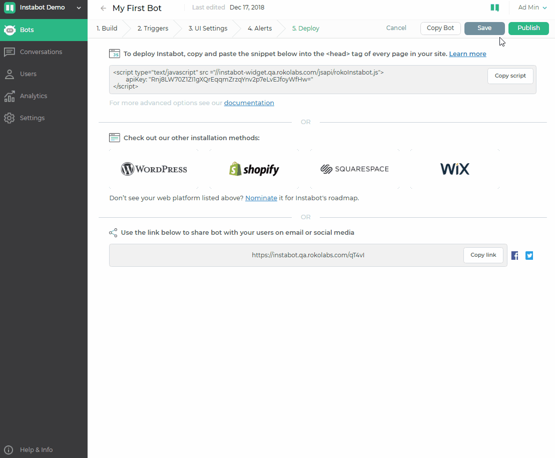The image size is (555, 458).
Task: Share bot link on Twitter
Action: (529, 255)
